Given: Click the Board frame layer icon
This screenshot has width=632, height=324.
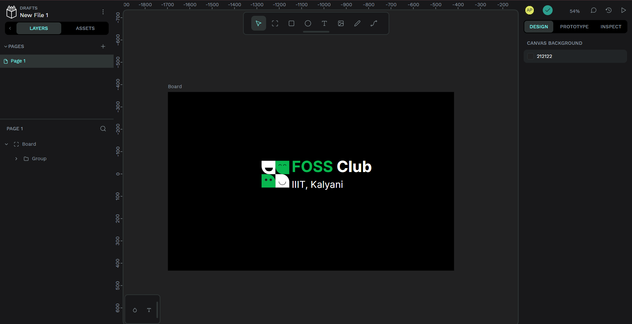Looking at the screenshot, I should pyautogui.click(x=16, y=144).
